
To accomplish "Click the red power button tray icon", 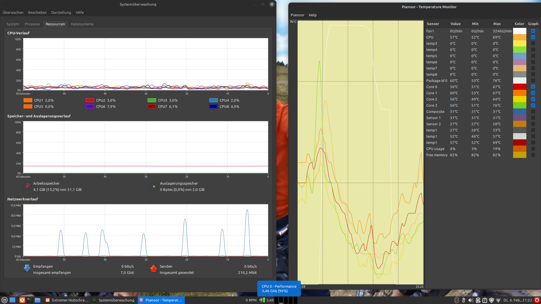I will (x=537, y=300).
